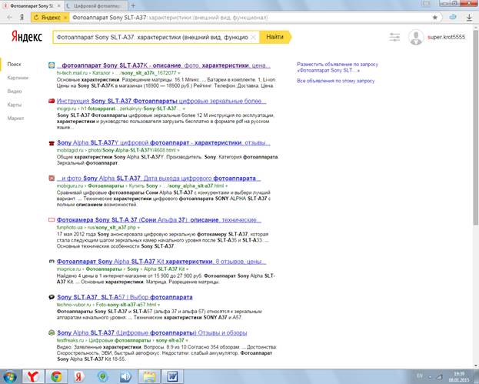The image size is (479, 384).
Task: Select the 'Фотоаппарат Sony' tab
Action: click(32, 5)
